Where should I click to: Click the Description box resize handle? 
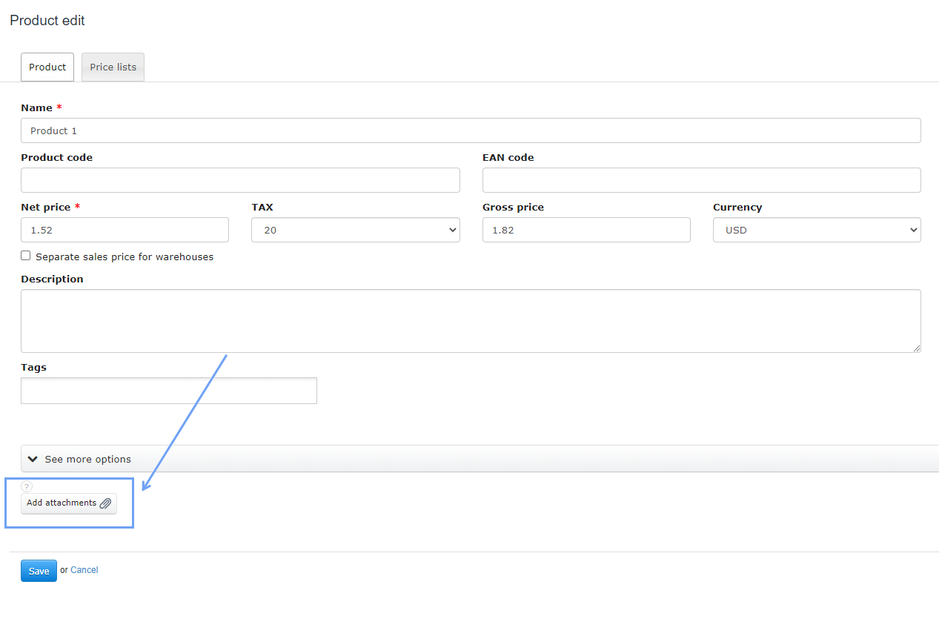[916, 348]
